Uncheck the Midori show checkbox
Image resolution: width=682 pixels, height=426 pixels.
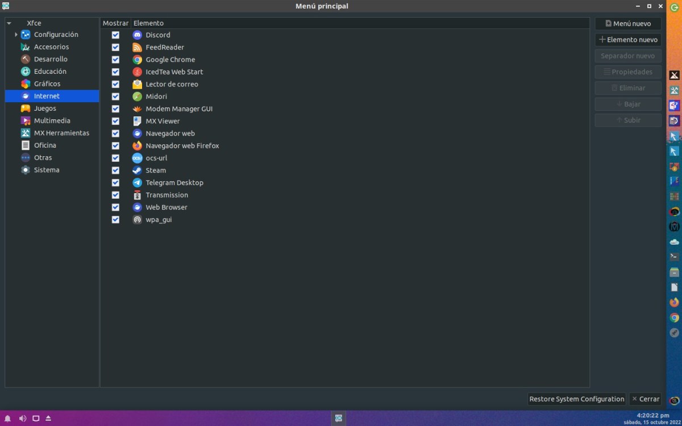pos(115,97)
